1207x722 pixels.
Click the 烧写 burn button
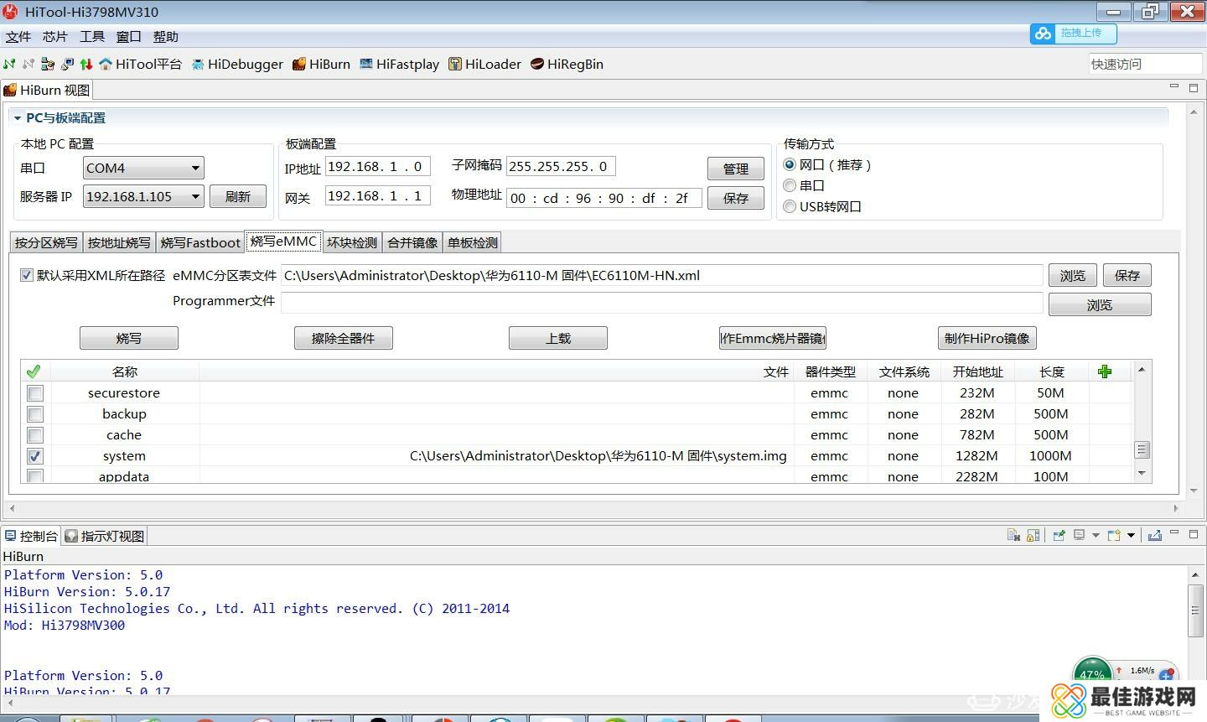tap(128, 338)
